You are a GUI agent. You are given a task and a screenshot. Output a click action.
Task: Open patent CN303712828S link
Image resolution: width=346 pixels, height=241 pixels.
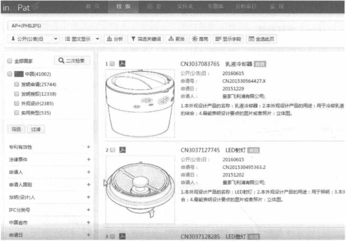tap(200, 237)
